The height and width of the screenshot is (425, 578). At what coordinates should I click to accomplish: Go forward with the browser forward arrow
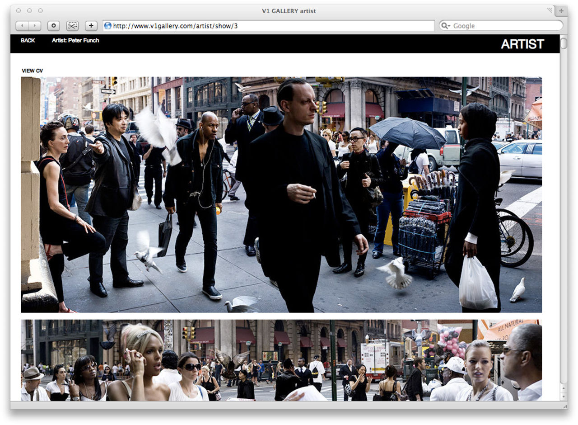click(35, 26)
